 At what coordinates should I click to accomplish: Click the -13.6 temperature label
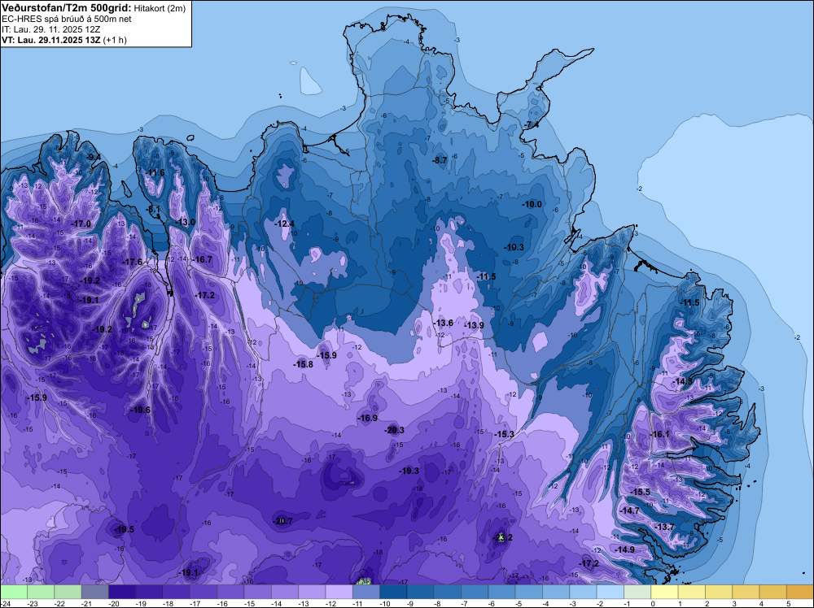[x=443, y=323]
